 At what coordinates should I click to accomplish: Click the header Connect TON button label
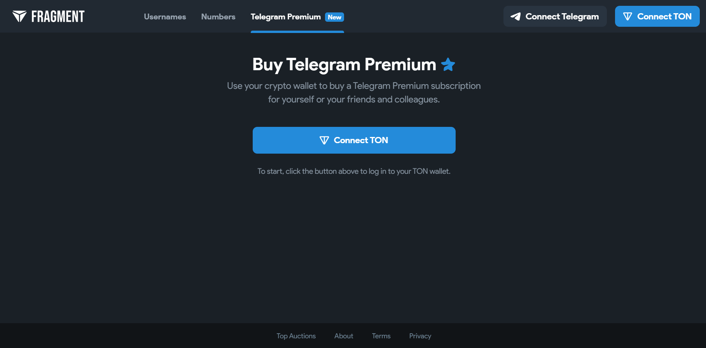click(664, 16)
